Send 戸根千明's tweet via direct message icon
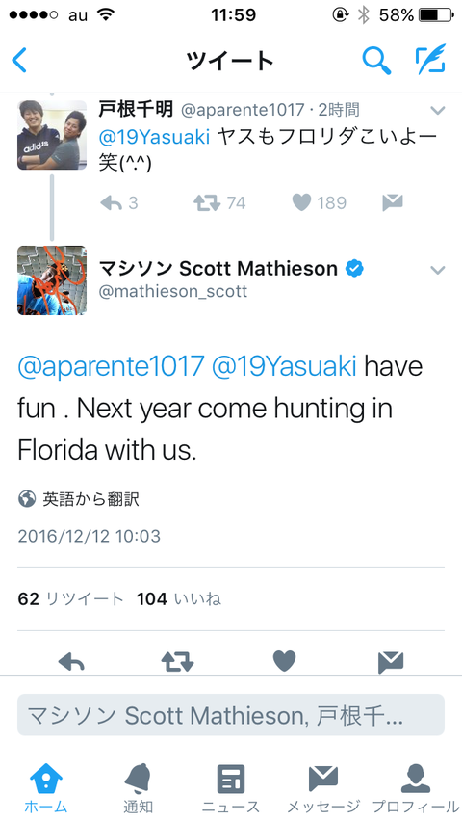The image size is (462, 821). (x=392, y=202)
